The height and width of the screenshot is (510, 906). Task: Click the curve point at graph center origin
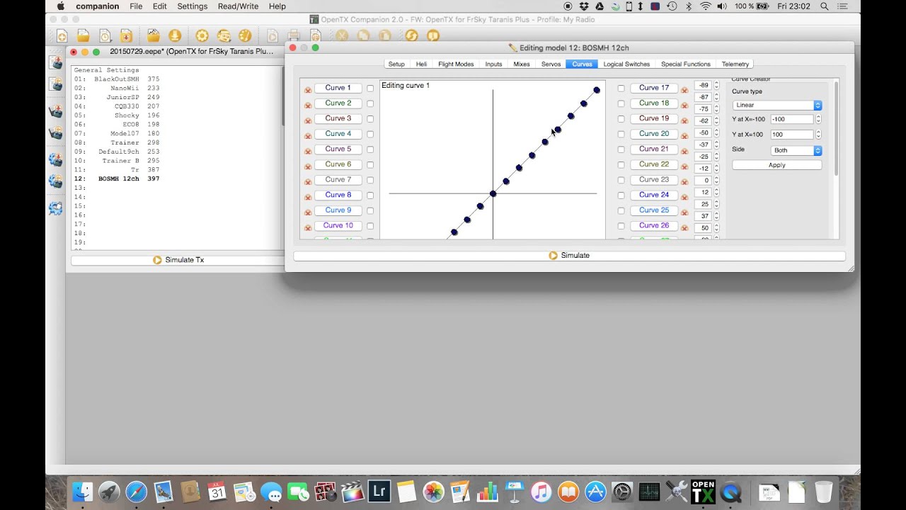point(493,193)
